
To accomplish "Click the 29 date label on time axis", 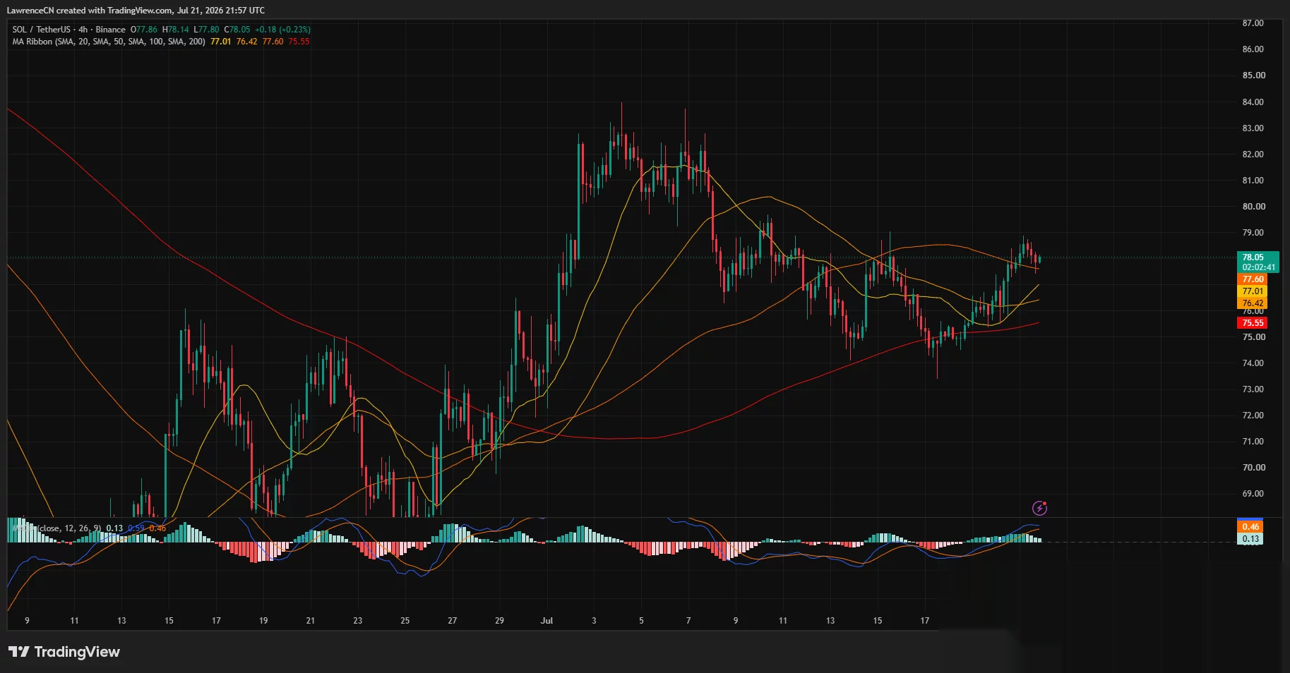I will [500, 621].
